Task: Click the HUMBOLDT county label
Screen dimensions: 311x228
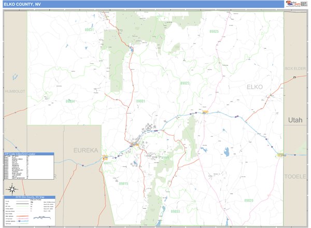Action: click(15, 91)
